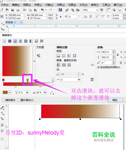Image resolution: width=126 pixels, height=150 pixels.
Task: Select Repeat and mirror fill mode
Action: (64, 65)
